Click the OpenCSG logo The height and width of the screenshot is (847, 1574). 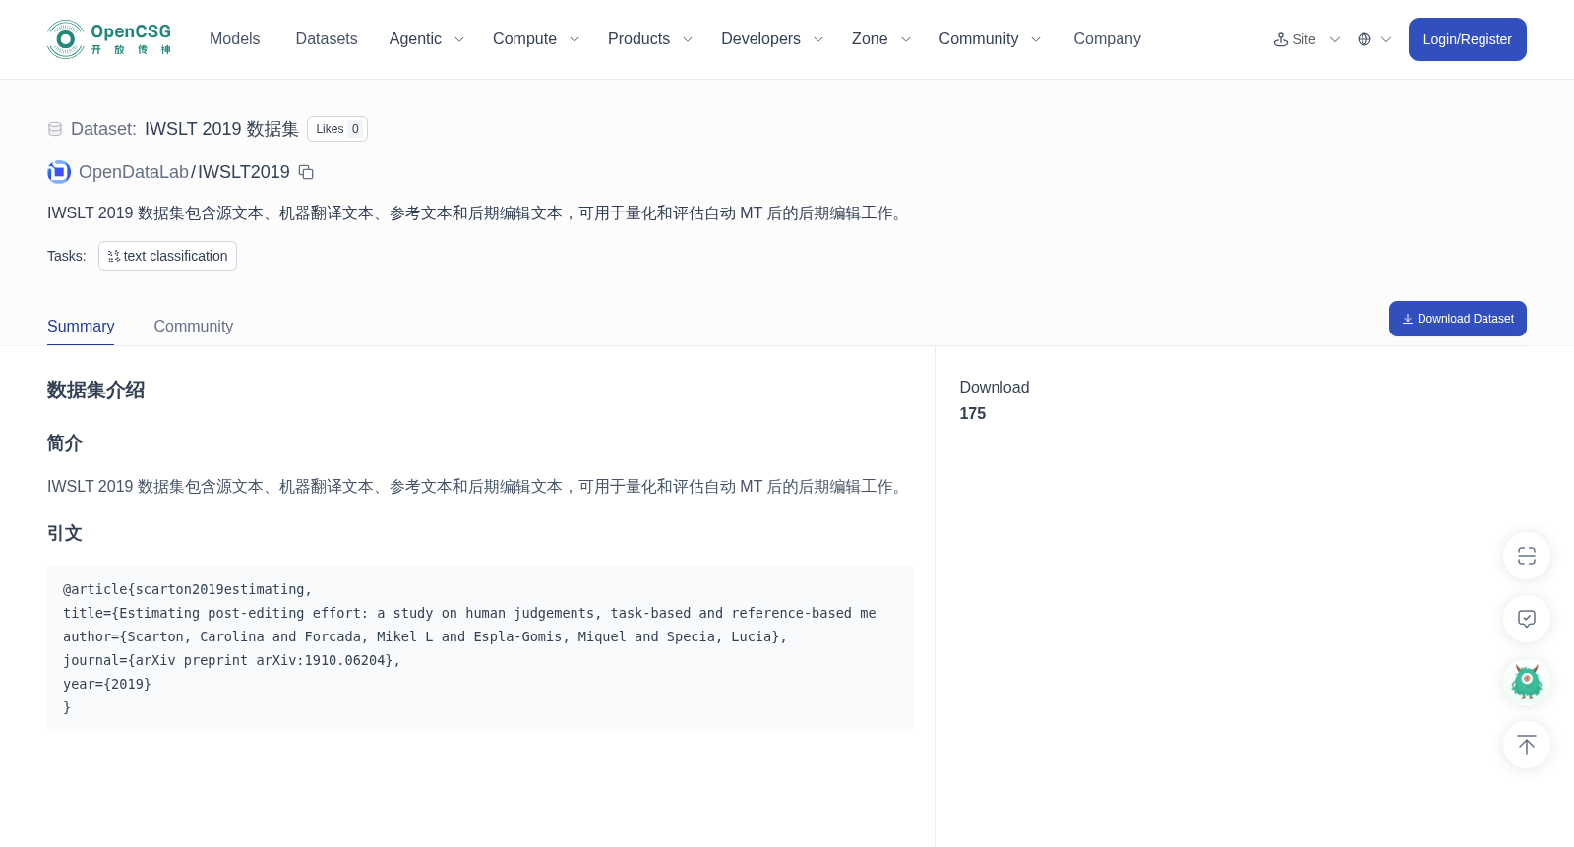tap(109, 39)
